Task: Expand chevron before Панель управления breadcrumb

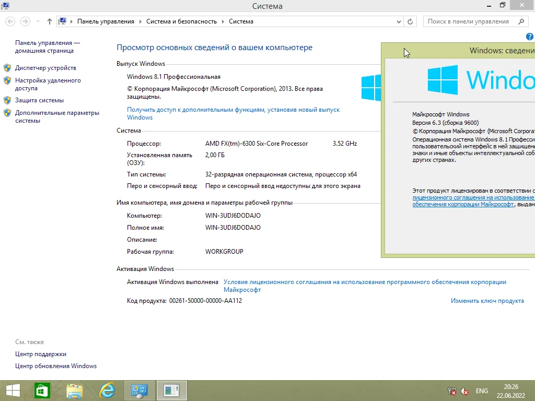Action: pos(72,21)
